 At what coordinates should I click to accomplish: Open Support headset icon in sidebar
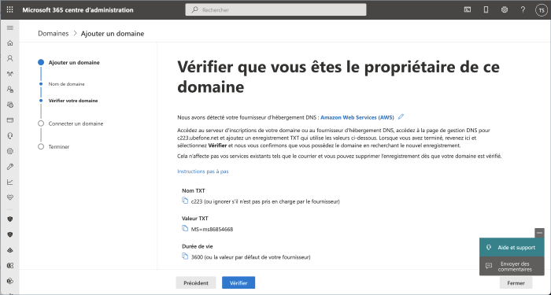(x=9, y=135)
